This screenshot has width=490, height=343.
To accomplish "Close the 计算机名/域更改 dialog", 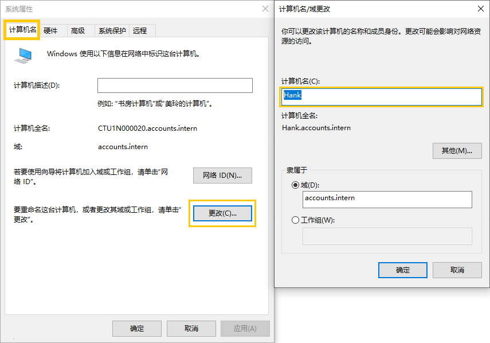I will (x=479, y=9).
